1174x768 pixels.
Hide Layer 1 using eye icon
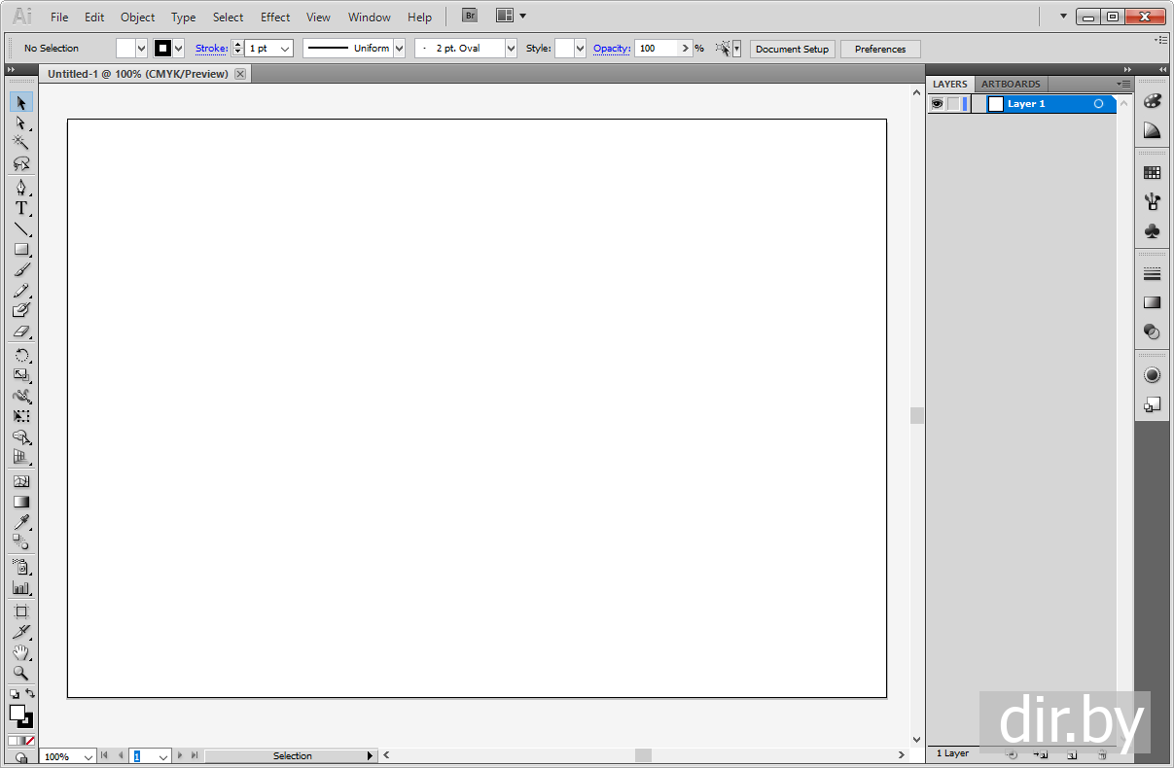(937, 104)
